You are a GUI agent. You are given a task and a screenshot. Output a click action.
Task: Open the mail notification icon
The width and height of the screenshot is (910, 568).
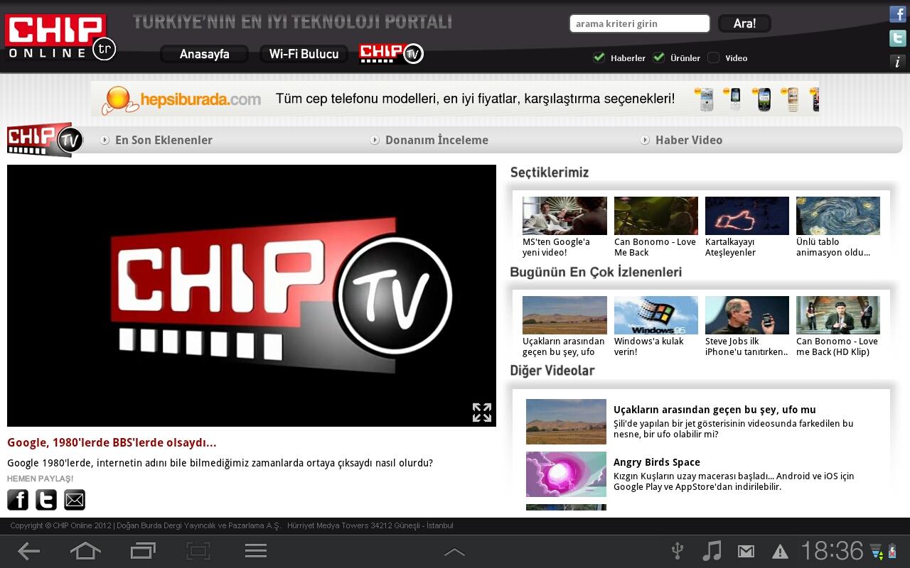746,551
